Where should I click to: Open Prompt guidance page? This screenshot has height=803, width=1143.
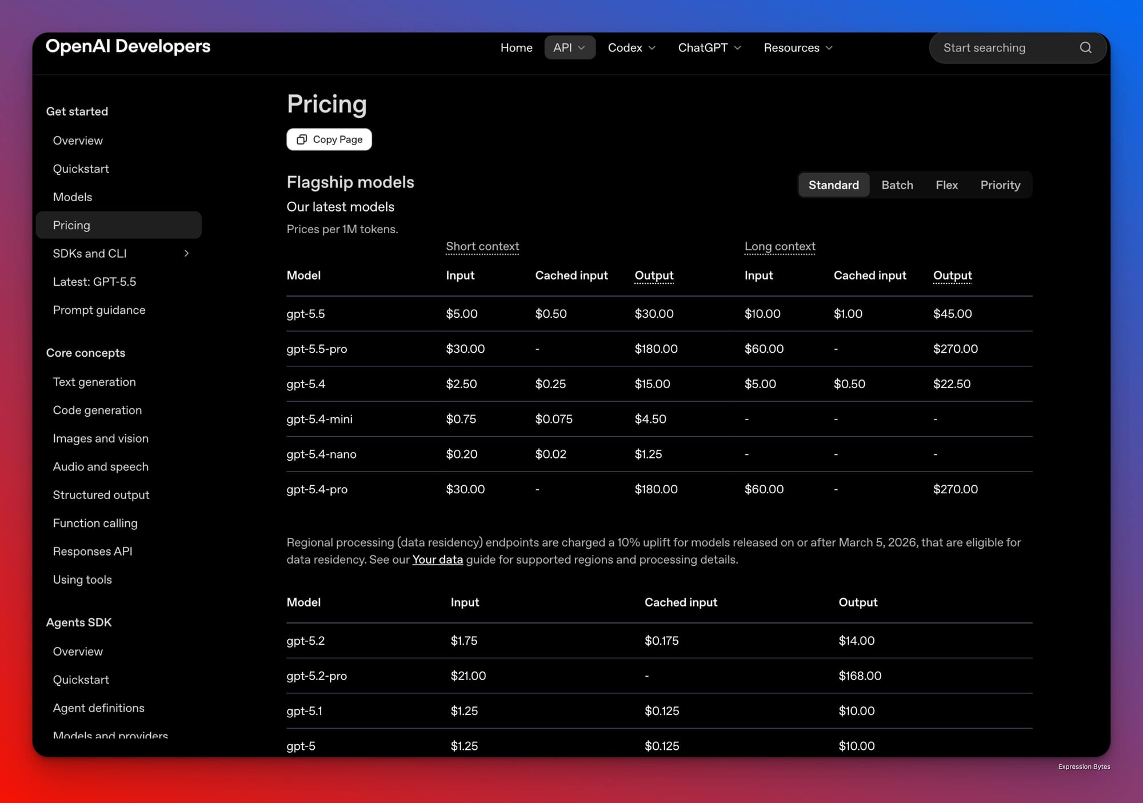[x=99, y=310]
